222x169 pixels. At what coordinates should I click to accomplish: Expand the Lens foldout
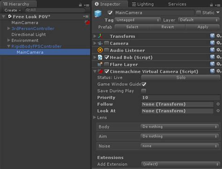(x=95, y=118)
